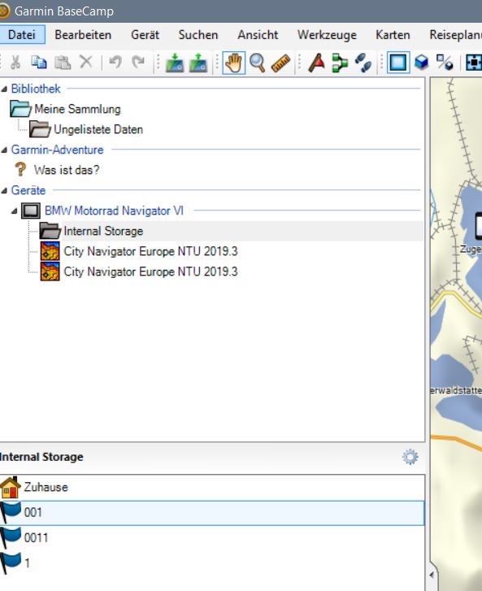The image size is (482, 591).
Task: Open the Karten menu
Action: [393, 35]
